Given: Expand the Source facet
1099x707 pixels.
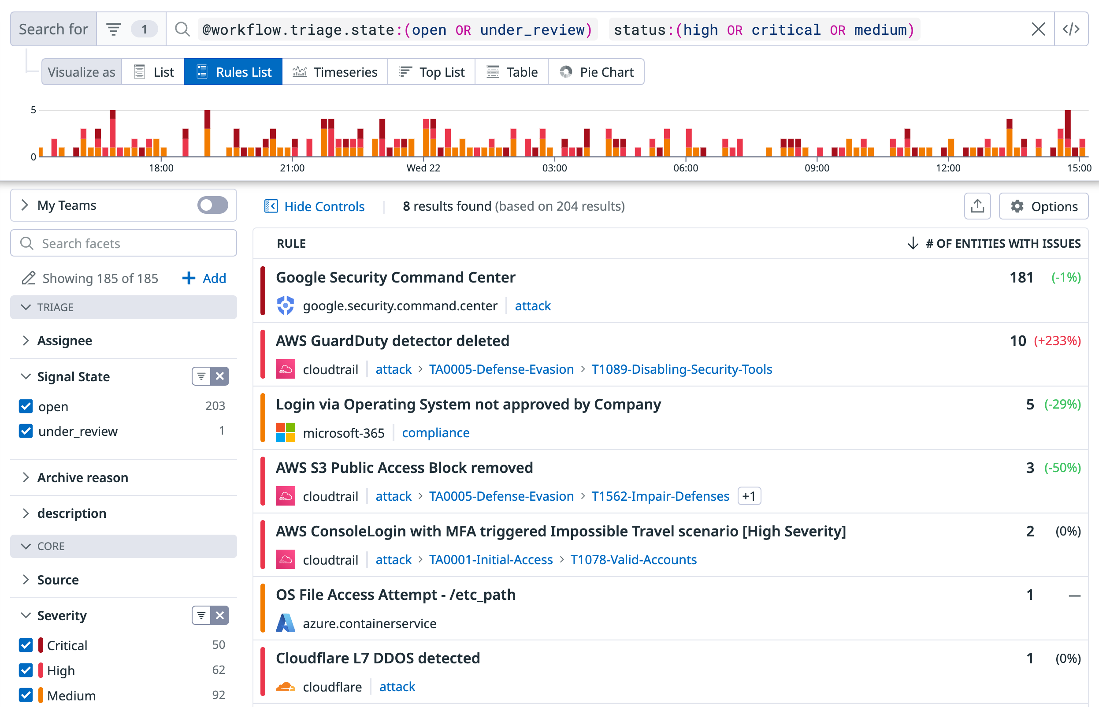Looking at the screenshot, I should point(26,579).
